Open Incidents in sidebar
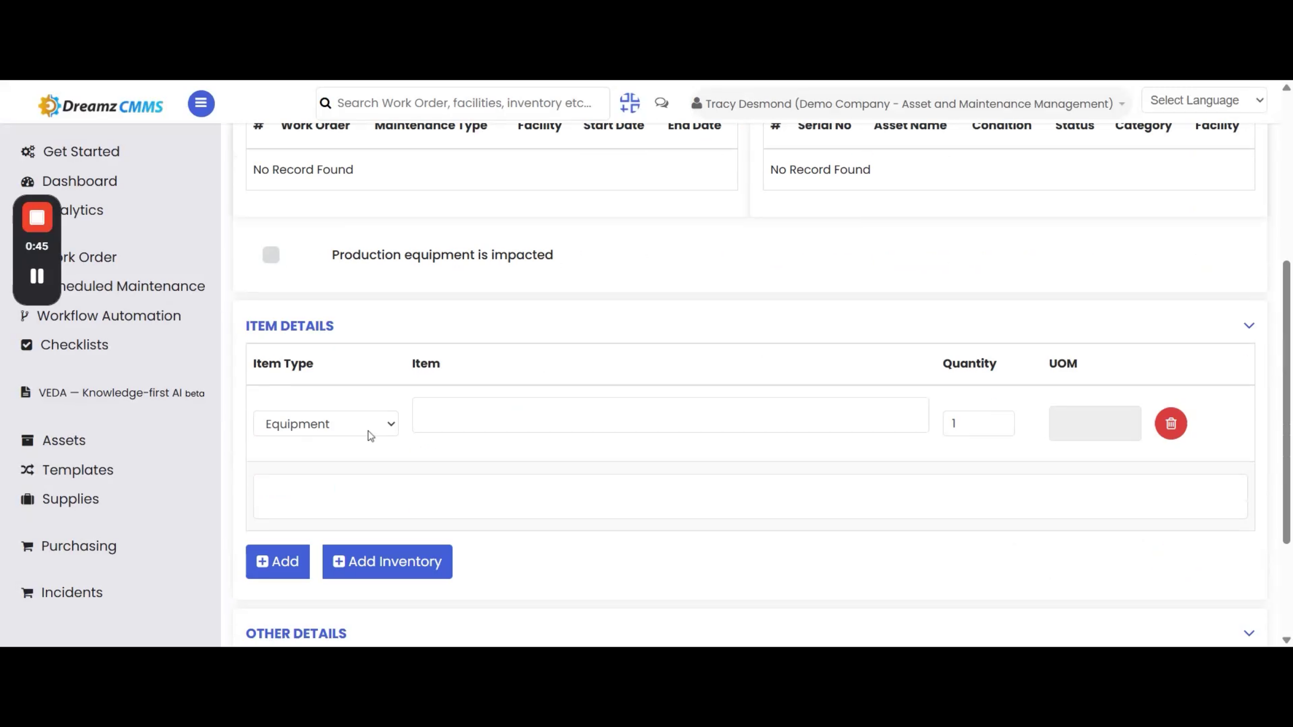1293x727 pixels. click(72, 592)
